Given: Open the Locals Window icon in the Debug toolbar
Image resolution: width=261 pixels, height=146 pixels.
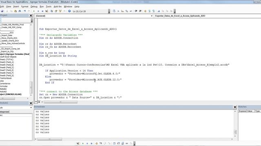Looking at the screenshot, I should coord(114,143).
